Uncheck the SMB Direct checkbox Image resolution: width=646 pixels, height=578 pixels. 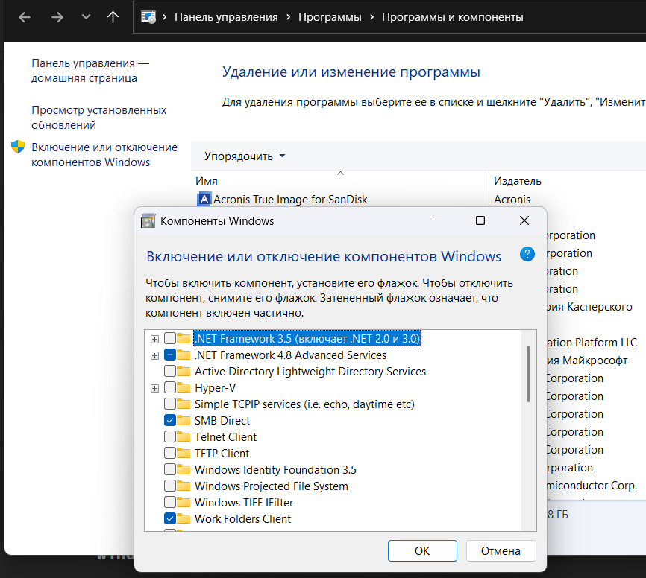coord(170,421)
